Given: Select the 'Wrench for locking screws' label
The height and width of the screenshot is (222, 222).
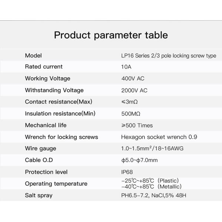Looking at the screenshot, I should [61, 137].
